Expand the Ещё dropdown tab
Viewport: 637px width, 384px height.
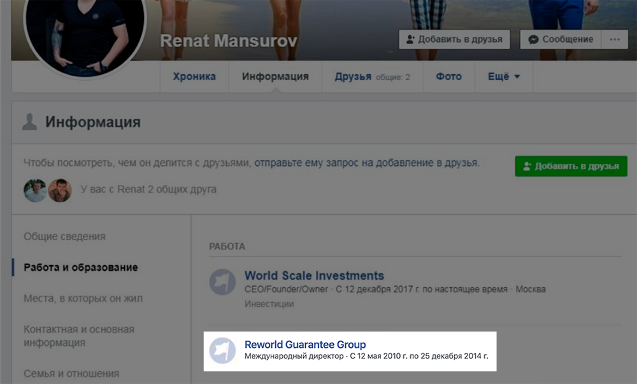coord(504,77)
